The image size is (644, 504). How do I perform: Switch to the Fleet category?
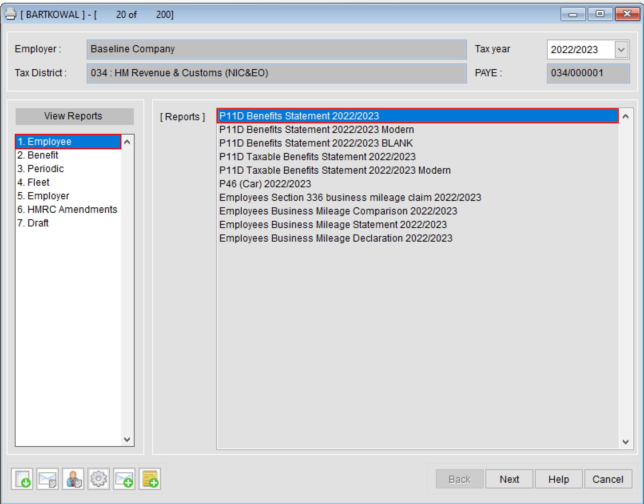[x=34, y=182]
